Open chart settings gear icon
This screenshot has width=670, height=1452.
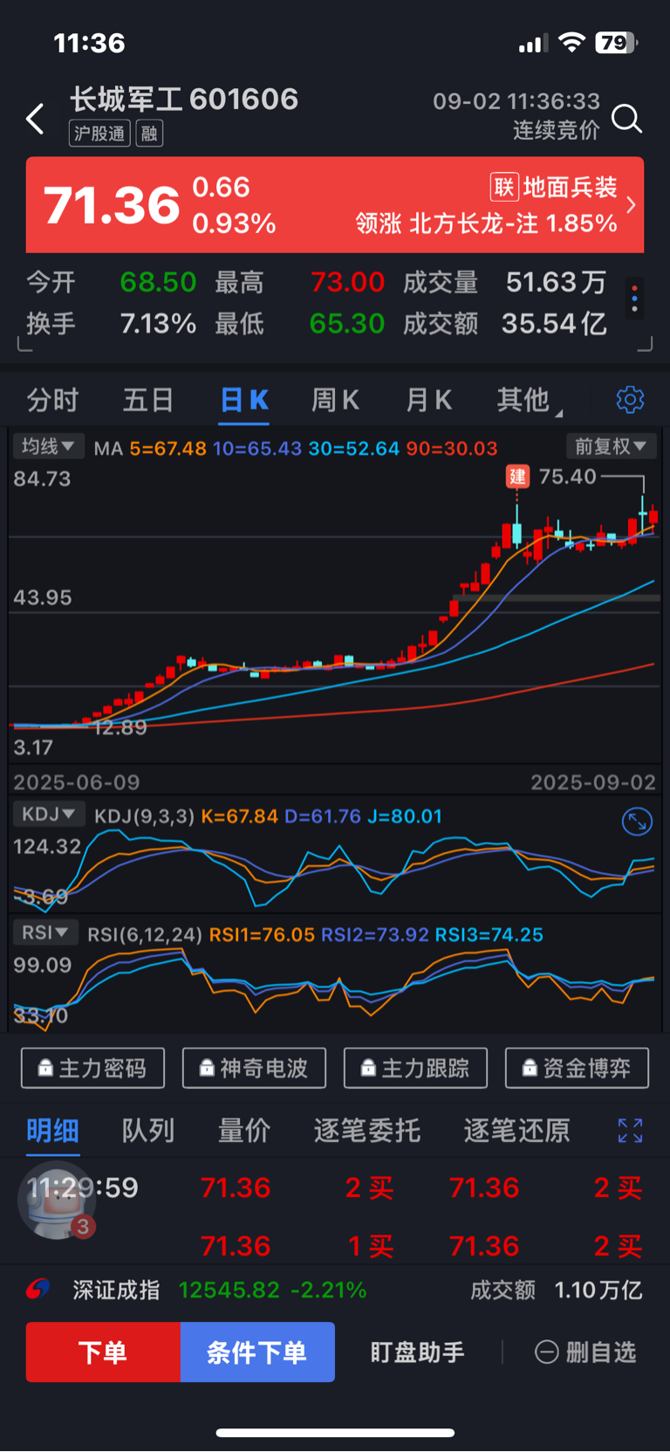point(630,400)
